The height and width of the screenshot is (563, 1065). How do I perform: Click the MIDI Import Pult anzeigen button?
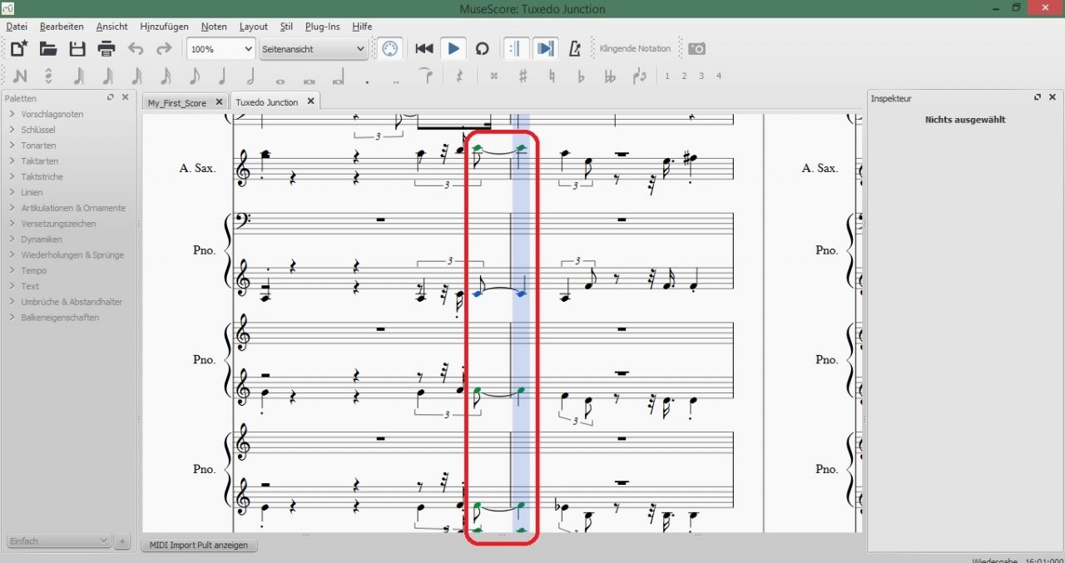point(199,546)
